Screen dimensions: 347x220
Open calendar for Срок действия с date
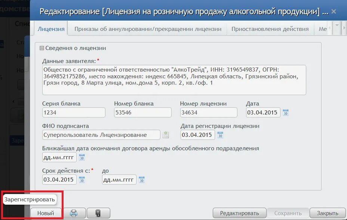(82, 180)
